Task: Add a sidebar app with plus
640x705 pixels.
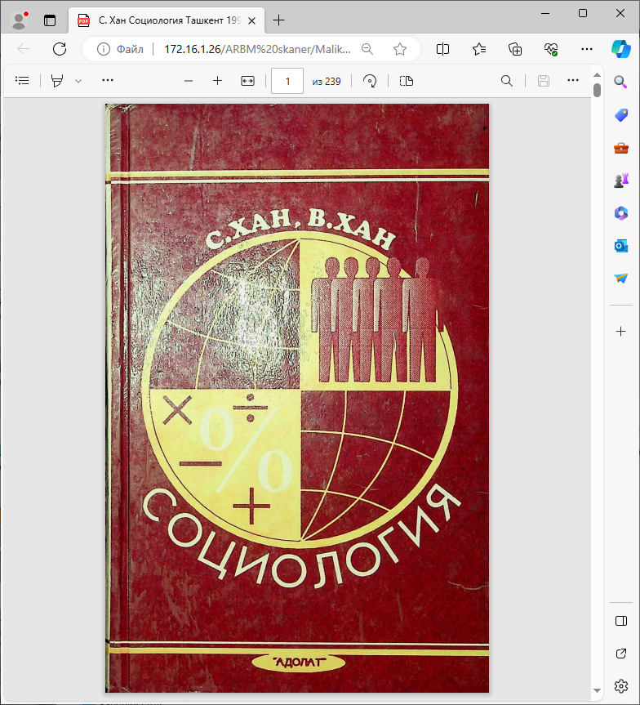Action: pyautogui.click(x=621, y=332)
